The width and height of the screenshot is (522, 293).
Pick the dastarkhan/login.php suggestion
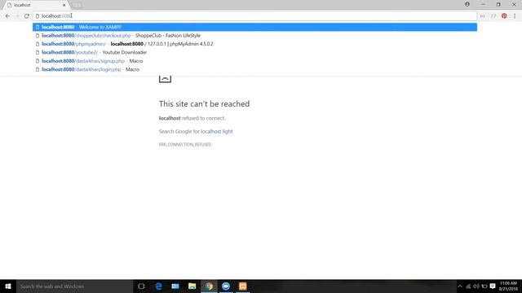pos(254,69)
